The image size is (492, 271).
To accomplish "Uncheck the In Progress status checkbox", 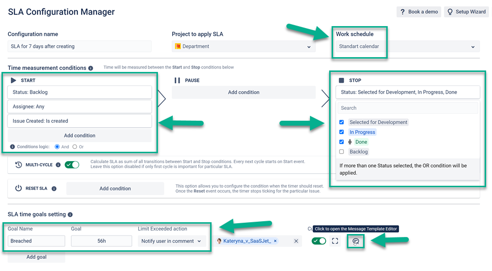I will coord(342,132).
